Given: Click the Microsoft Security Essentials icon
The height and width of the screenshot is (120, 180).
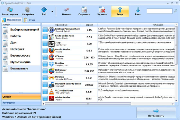Looking at the screenshot, I should 51,85.
